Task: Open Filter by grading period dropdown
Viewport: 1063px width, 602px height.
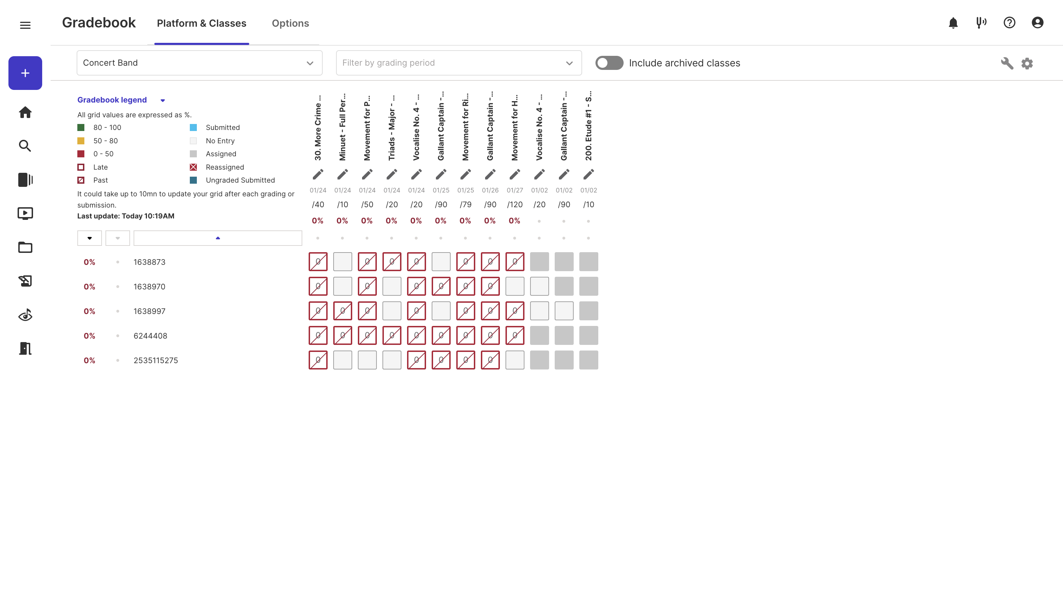Action: coord(458,63)
